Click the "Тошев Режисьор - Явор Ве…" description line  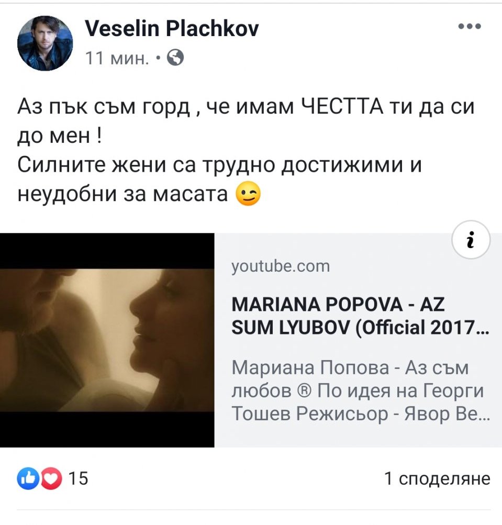[361, 414]
